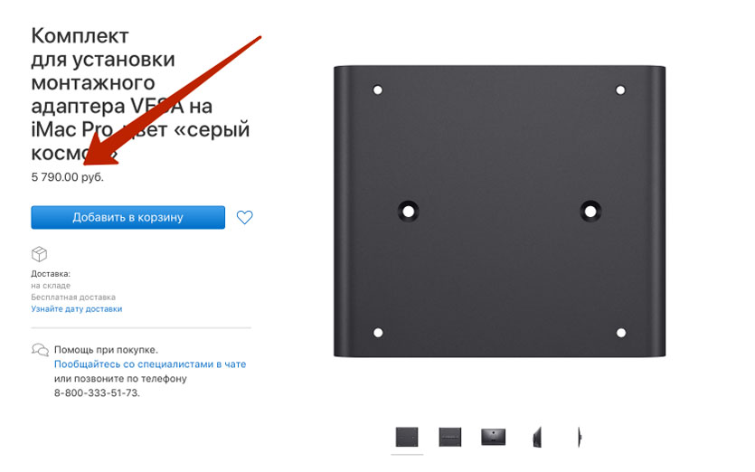The height and width of the screenshot is (472, 755).
Task: Select the second adapter thumbnail
Action: (x=450, y=438)
